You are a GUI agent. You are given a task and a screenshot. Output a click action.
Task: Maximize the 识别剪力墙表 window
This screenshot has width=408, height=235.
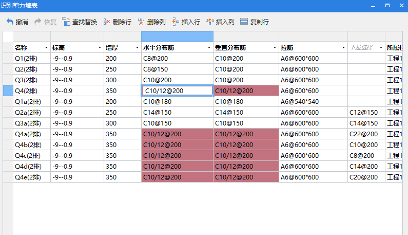[x=387, y=6]
